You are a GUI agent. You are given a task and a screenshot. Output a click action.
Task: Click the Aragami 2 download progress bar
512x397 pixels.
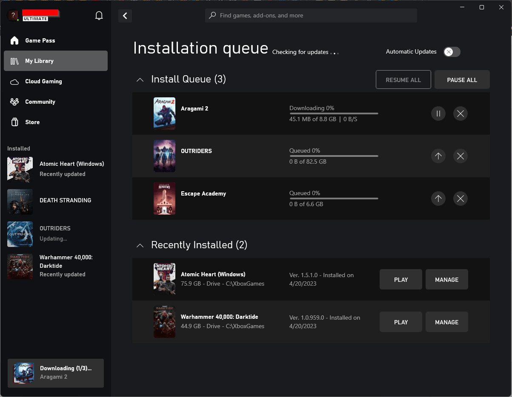[x=334, y=113]
